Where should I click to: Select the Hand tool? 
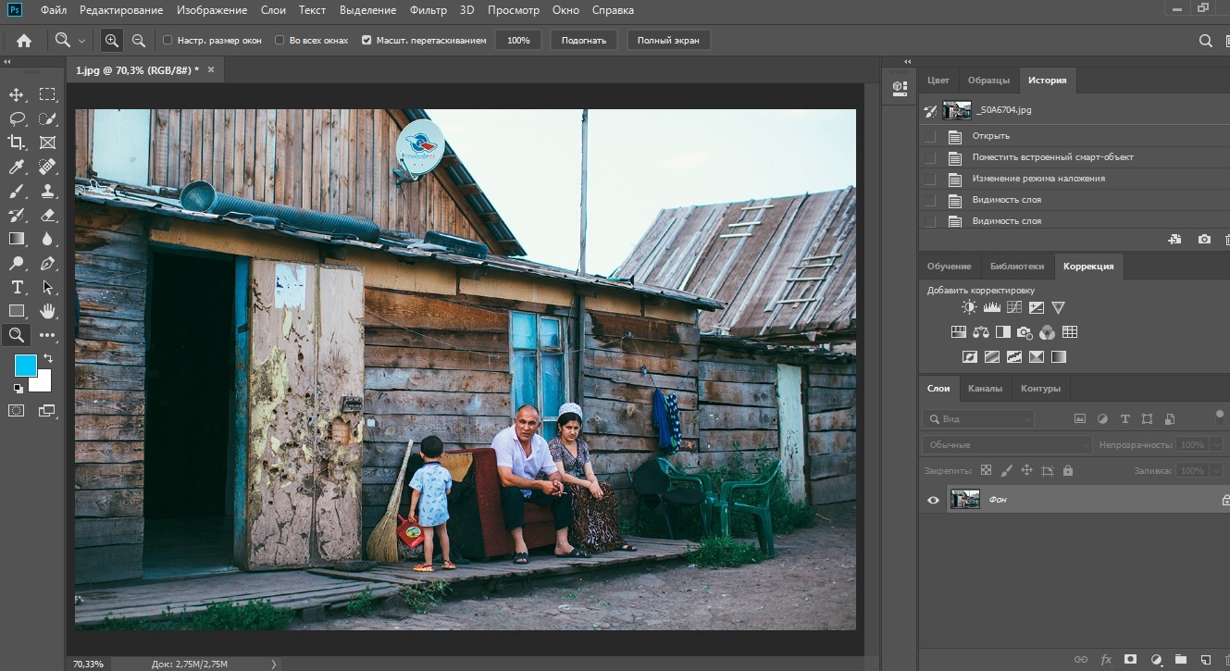47,311
